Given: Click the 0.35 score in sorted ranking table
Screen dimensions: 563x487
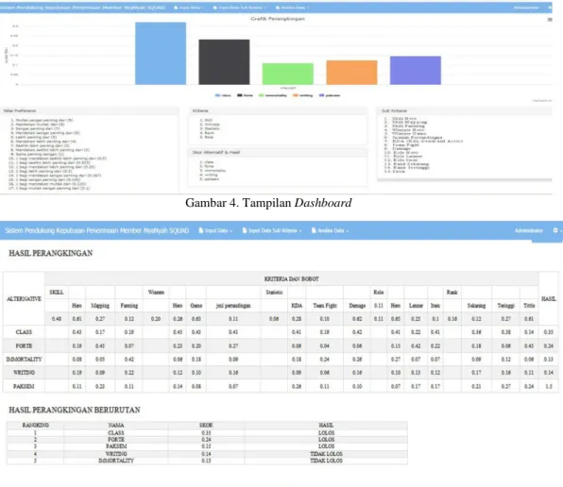Looking at the screenshot, I should (x=206, y=433).
